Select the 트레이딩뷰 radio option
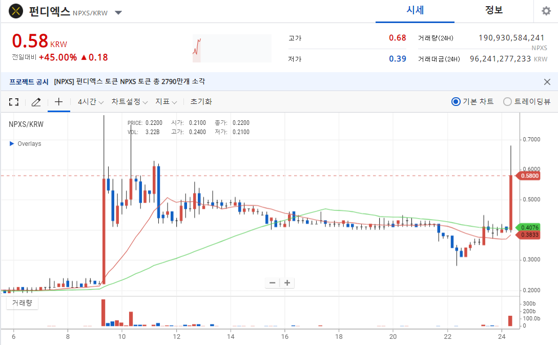558x345 pixels. pyautogui.click(x=527, y=102)
